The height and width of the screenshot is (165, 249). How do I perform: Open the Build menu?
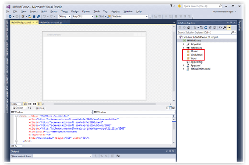click(x=44, y=11)
